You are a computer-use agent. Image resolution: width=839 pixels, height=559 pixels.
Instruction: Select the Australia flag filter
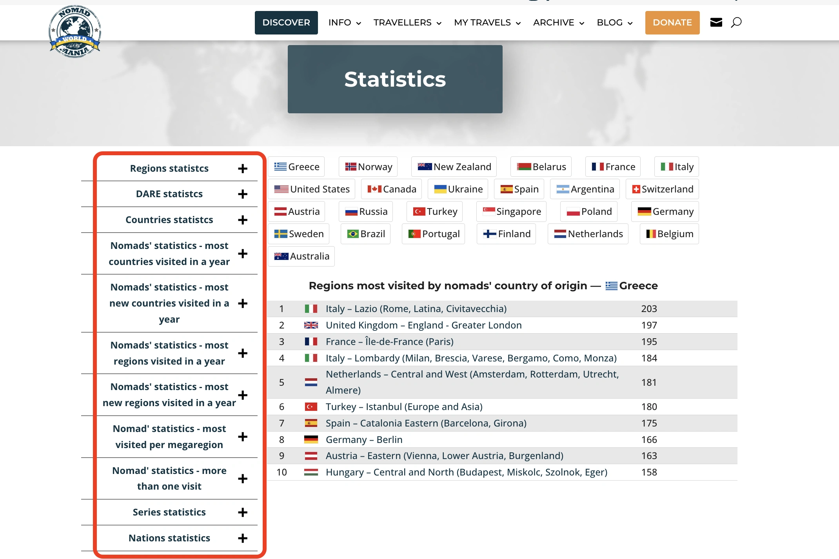301,256
